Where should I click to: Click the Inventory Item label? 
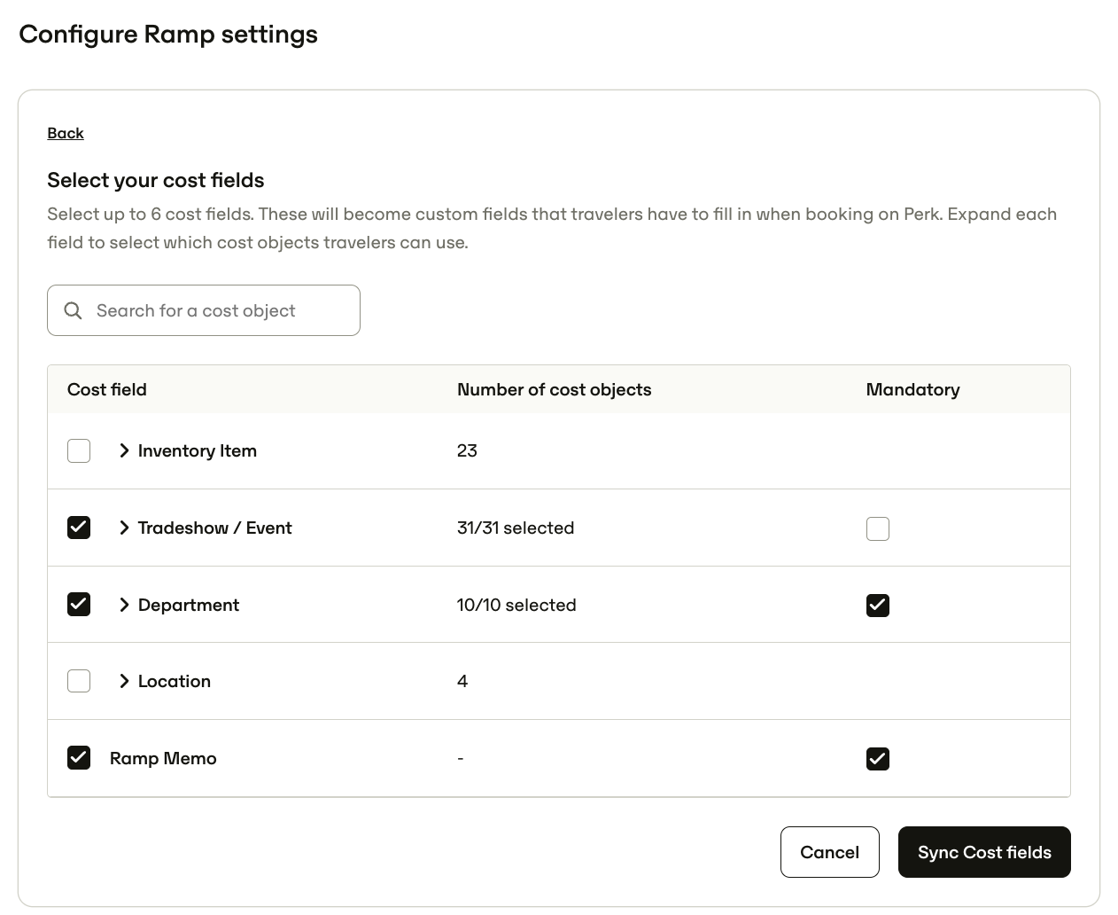click(x=198, y=450)
